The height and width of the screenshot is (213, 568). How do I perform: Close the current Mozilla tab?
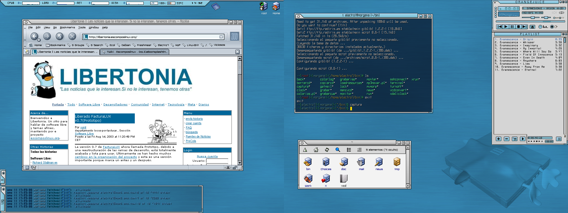tap(237, 52)
